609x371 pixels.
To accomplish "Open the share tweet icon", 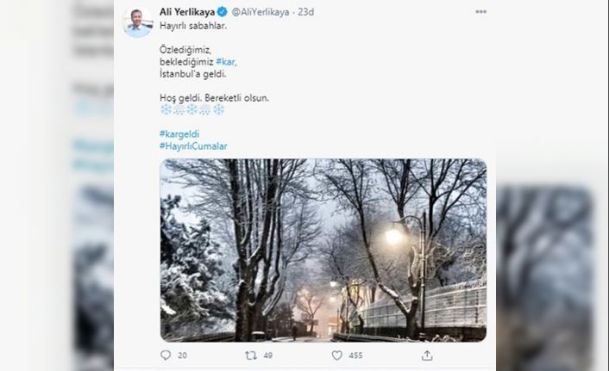I will click(425, 355).
